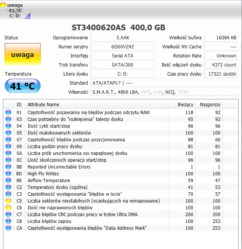Click the firmware field 3.AAK

[x=122, y=38]
